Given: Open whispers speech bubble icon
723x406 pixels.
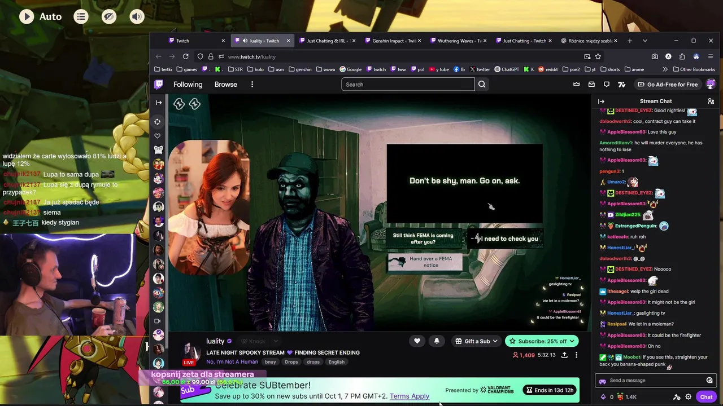Looking at the screenshot, I should (x=607, y=85).
